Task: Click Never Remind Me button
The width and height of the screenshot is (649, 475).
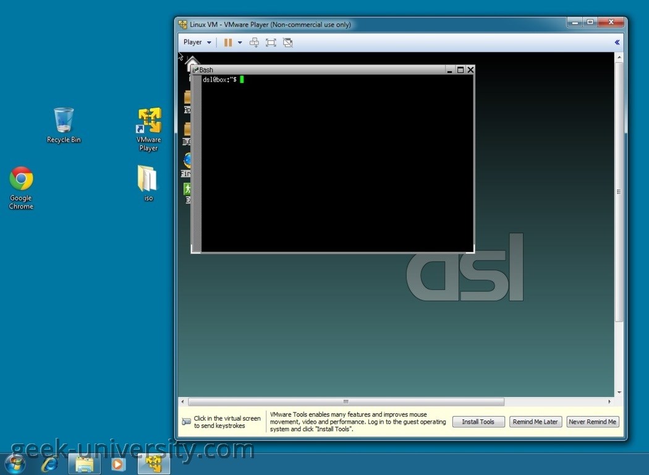Action: pos(592,422)
